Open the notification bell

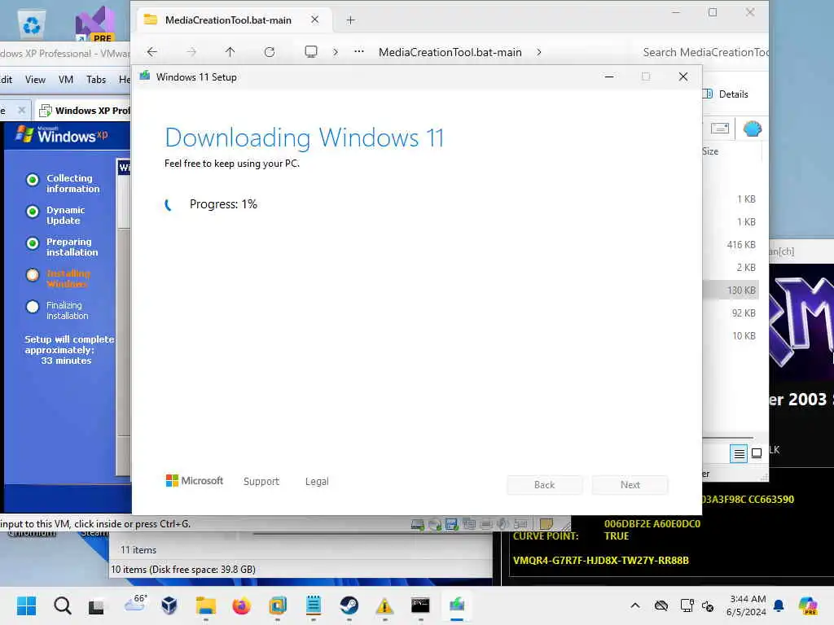click(x=779, y=605)
